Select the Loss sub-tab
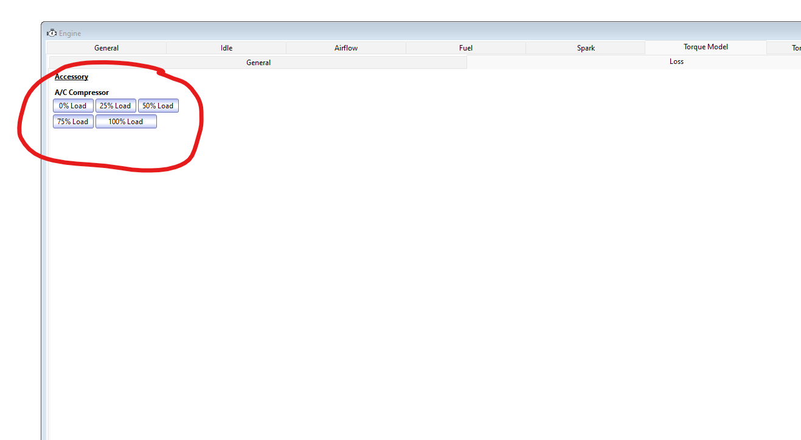801x440 pixels. click(x=676, y=61)
